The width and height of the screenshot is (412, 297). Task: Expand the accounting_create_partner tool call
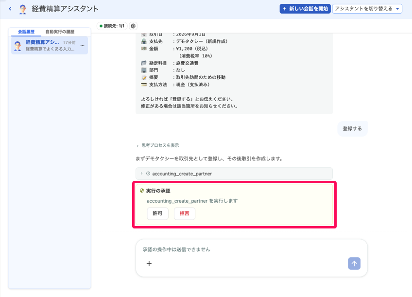(x=234, y=174)
